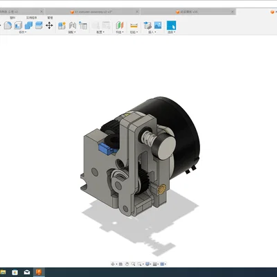
Task: Open the table icon in Assemble group
Action: coord(83,26)
